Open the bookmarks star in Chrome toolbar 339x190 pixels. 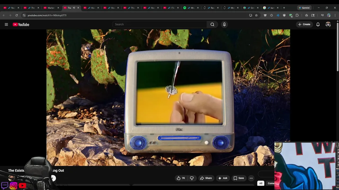[x=306, y=15]
